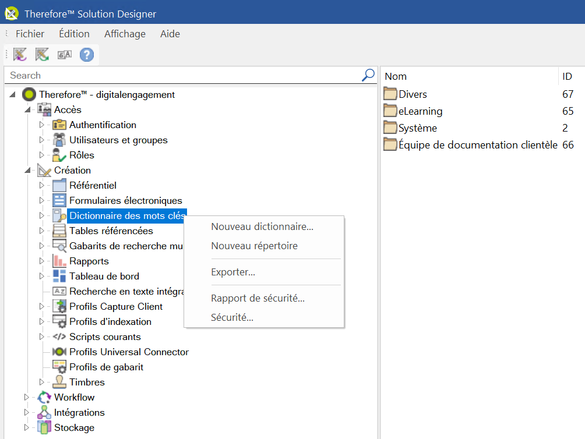Choose Nouveau dictionnaire... from context menu
585x439 pixels.
pos(264,226)
